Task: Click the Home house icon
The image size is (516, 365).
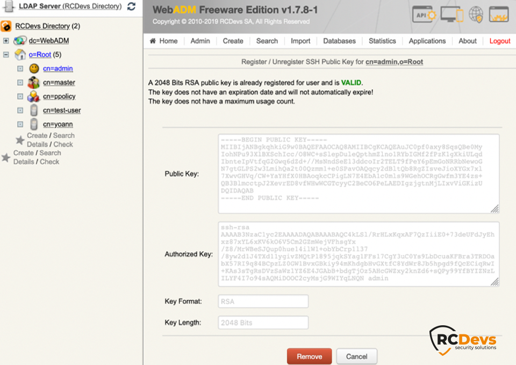Action: (x=153, y=41)
